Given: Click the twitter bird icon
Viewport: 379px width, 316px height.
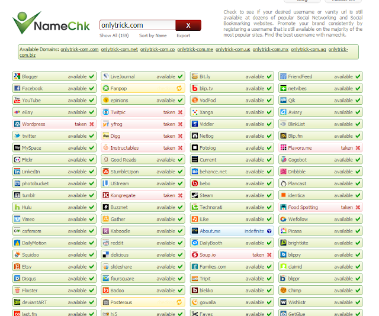Looking at the screenshot, I should [x=17, y=136].
